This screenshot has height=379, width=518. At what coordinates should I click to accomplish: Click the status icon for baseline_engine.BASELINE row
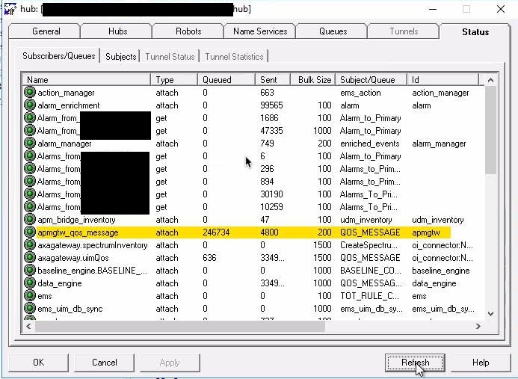pos(30,271)
